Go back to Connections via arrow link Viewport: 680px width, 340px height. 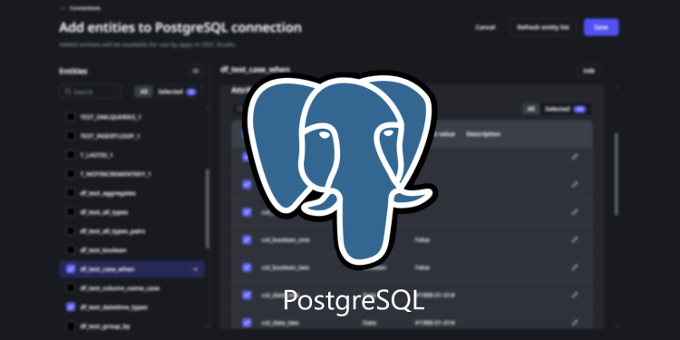[x=80, y=8]
